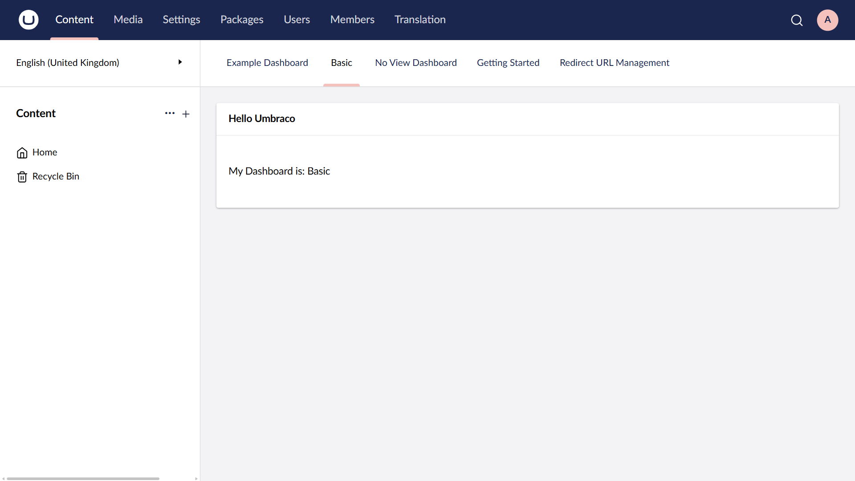Go to the Packages section

pos(242,20)
